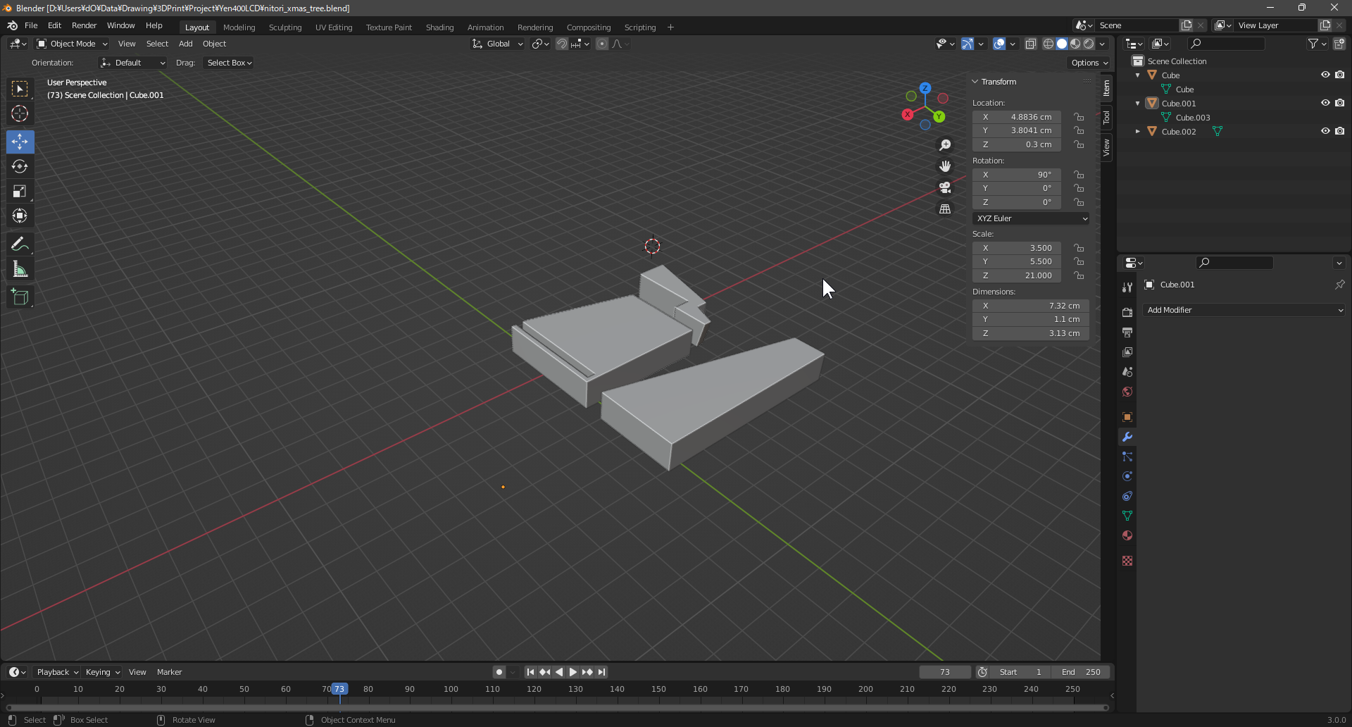This screenshot has height=727, width=1352.
Task: Hide Cube.002 in viewport via eye icon
Action: [x=1325, y=131]
